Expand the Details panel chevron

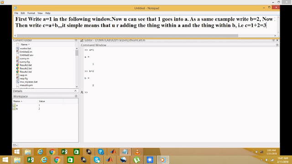click(75, 91)
